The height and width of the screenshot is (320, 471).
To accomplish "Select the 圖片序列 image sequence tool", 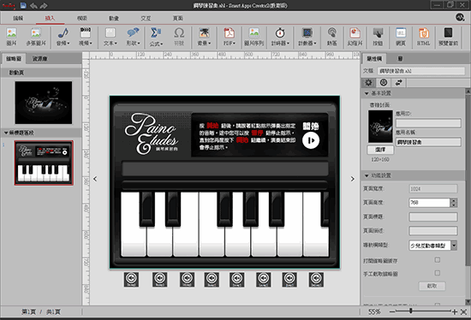I will coord(253,37).
